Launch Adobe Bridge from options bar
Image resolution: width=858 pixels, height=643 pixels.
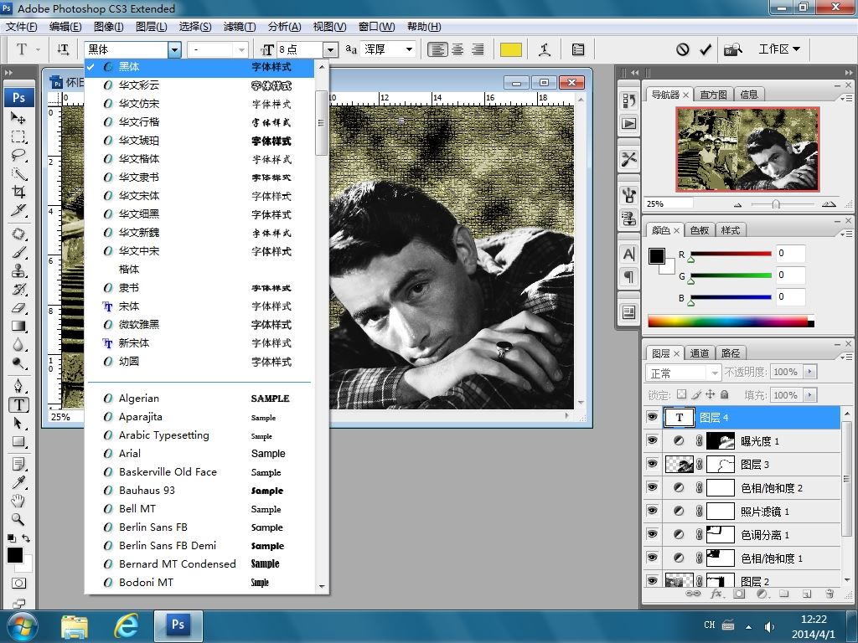(732, 49)
